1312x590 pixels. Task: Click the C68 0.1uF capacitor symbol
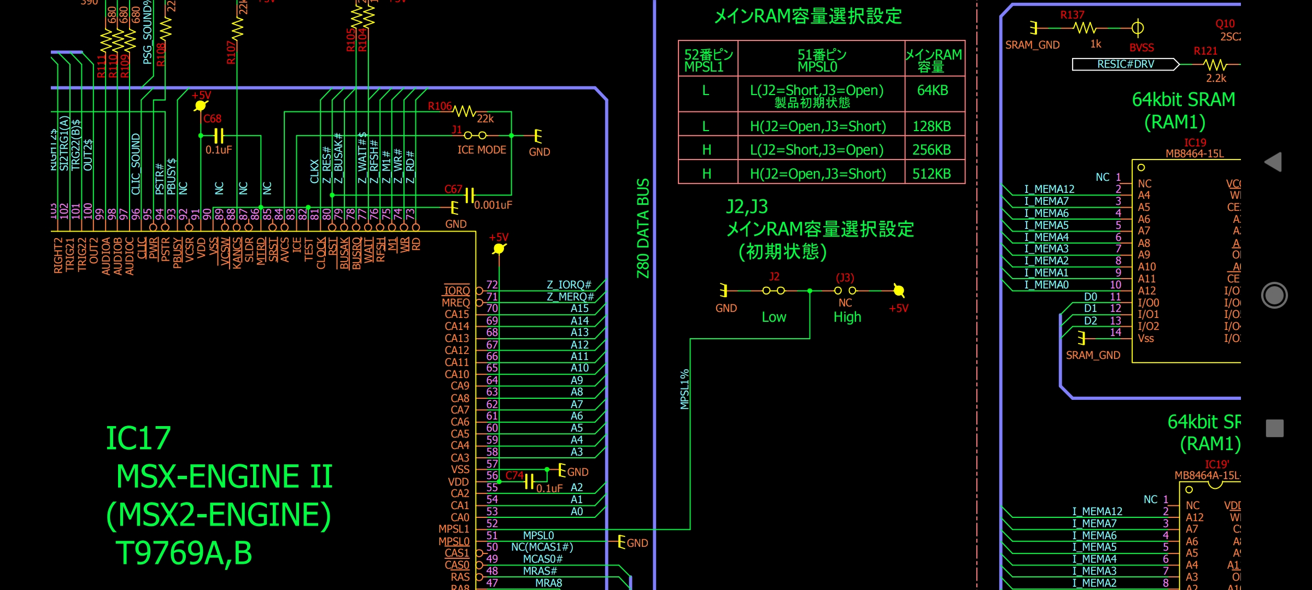pos(218,135)
